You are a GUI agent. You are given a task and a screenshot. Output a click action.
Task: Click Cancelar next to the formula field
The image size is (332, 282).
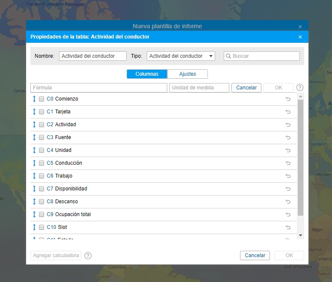246,88
